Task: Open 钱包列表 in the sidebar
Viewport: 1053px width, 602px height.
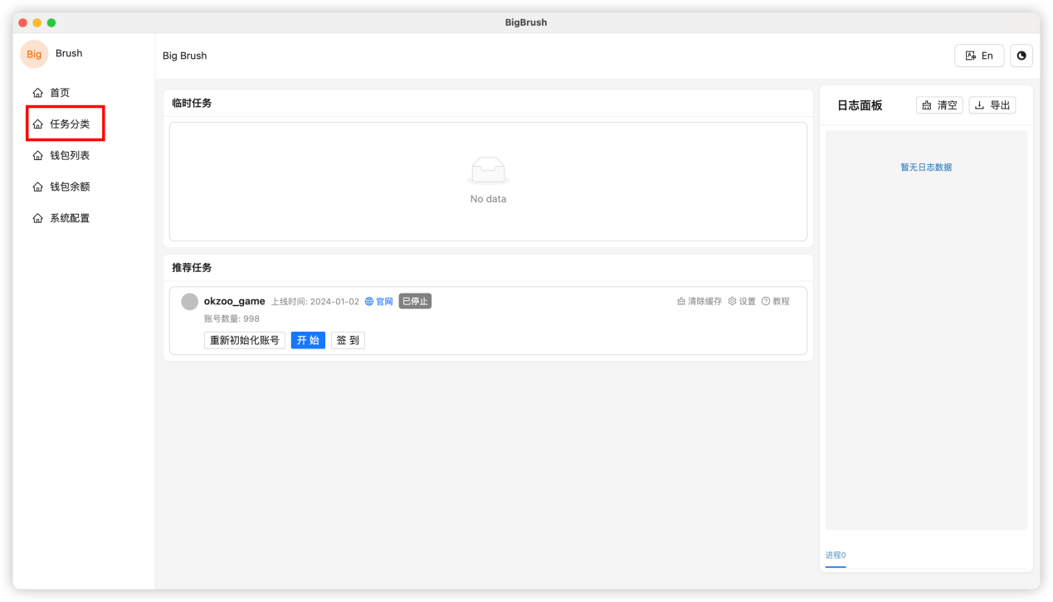Action: click(x=69, y=156)
